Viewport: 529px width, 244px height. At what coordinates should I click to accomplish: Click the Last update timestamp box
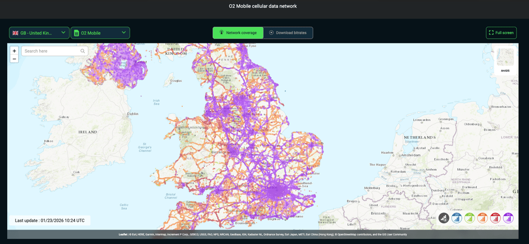[x=50, y=221]
